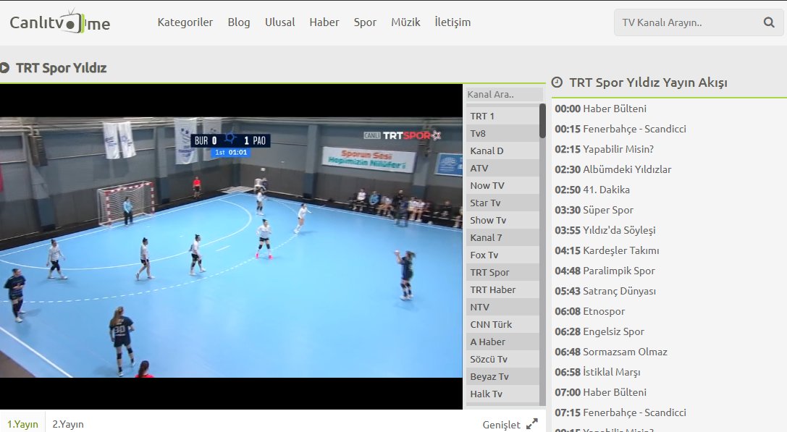Click the 04:48 Paralimpik Spor entry

(605, 271)
